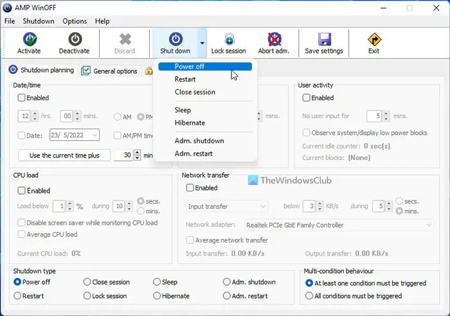Choose Adm. shutdown in dropdown menu
450x316 pixels.
[x=205, y=141]
